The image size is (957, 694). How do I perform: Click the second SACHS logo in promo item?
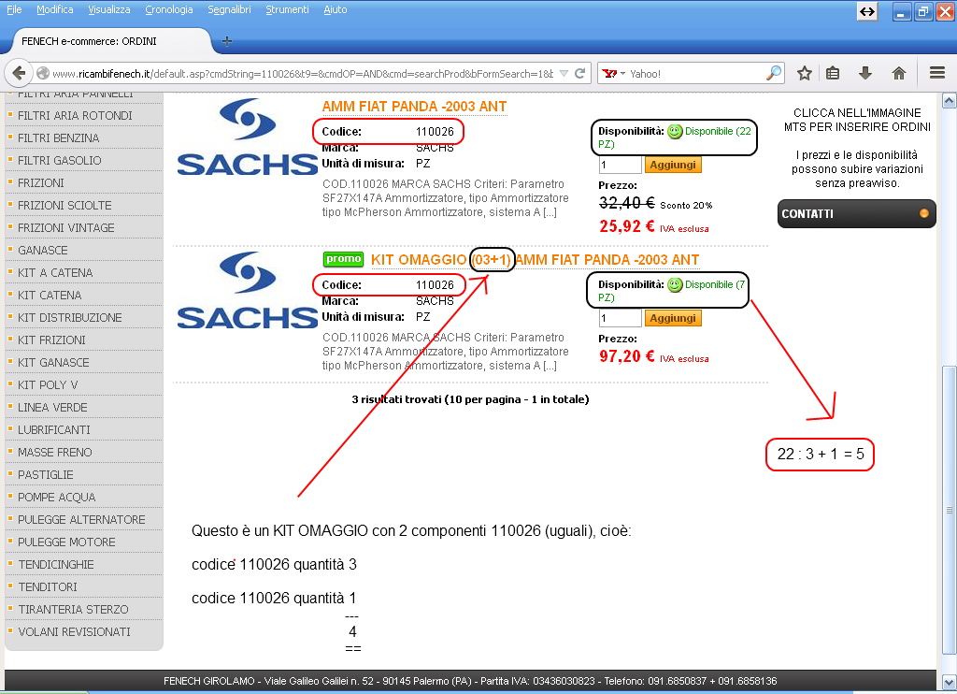click(x=247, y=291)
